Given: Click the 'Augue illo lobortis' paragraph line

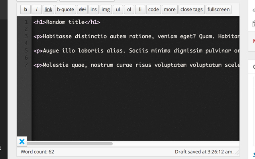Looking at the screenshot, I should click(136, 50).
